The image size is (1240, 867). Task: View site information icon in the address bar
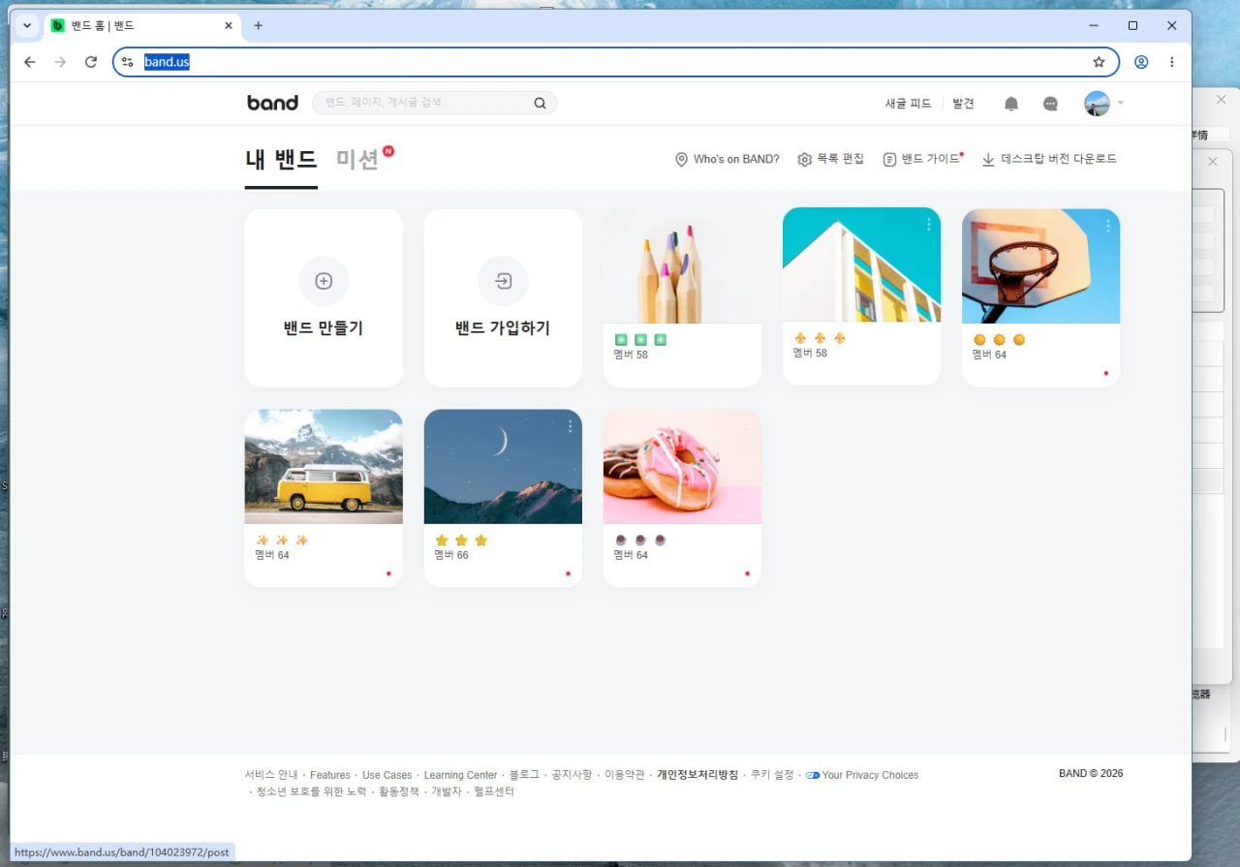(x=127, y=62)
